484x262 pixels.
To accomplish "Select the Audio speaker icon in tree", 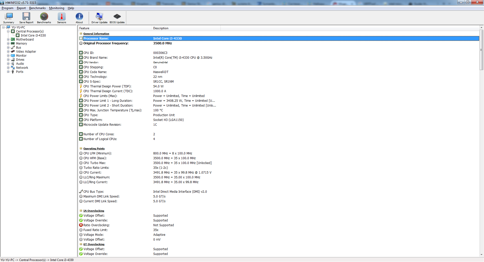I will [x=13, y=63].
